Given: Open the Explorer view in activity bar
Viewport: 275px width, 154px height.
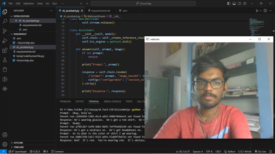Looking at the screenshot, I should [x=5, y=12].
